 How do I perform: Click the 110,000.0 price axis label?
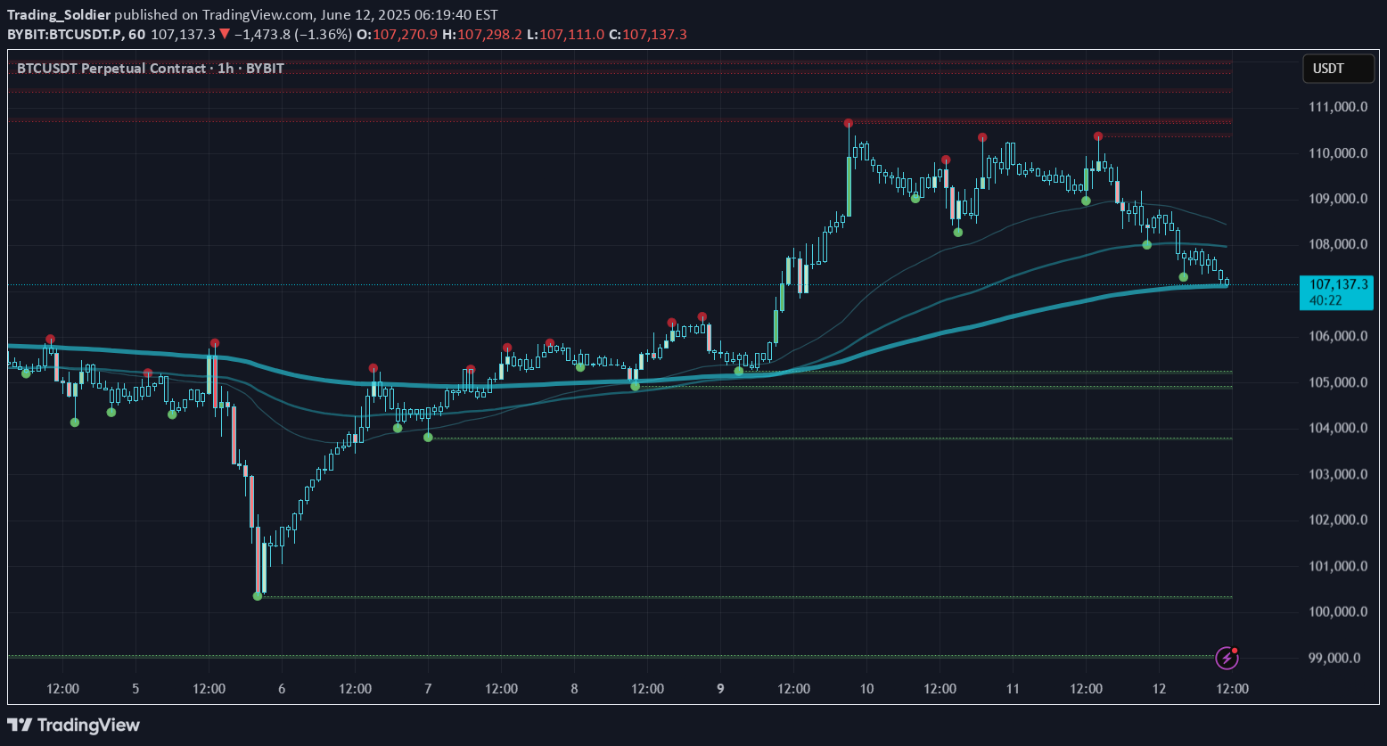click(1339, 153)
